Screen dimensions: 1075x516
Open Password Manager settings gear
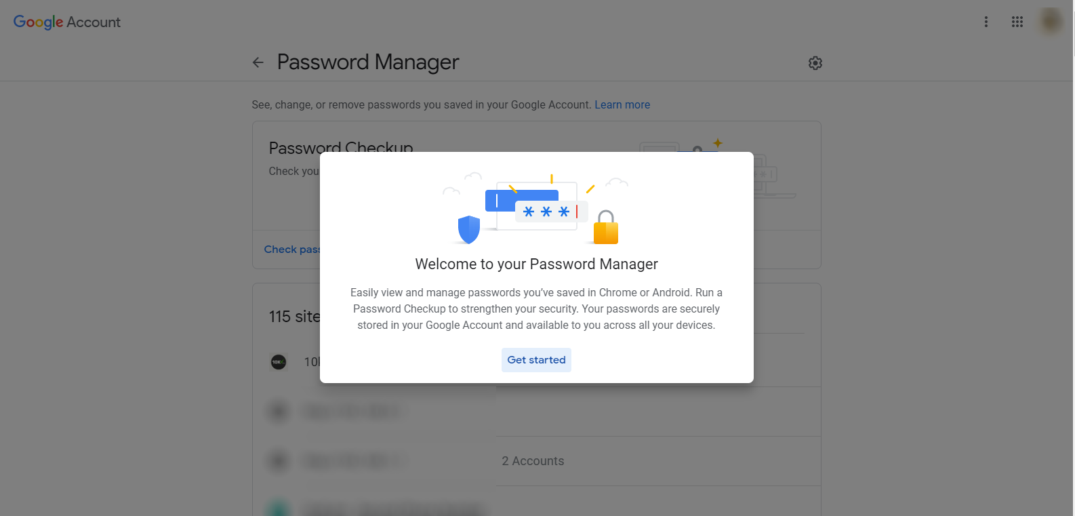coord(815,63)
